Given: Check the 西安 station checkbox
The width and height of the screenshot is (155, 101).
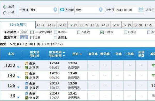Looking at the screenshot, I should pos(32,37).
